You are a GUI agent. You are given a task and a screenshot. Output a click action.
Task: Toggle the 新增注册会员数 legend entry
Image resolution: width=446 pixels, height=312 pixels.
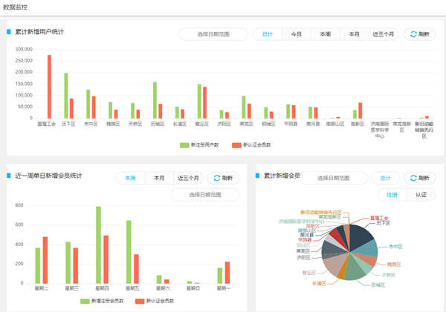(x=102, y=301)
